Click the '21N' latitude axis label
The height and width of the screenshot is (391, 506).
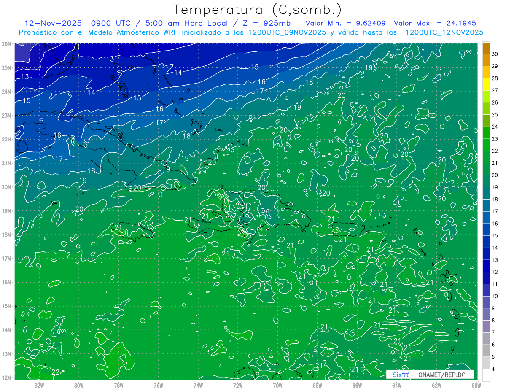pyautogui.click(x=6, y=163)
